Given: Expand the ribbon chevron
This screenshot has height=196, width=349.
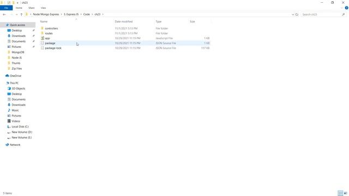Looking at the screenshot, I should [x=342, y=8].
